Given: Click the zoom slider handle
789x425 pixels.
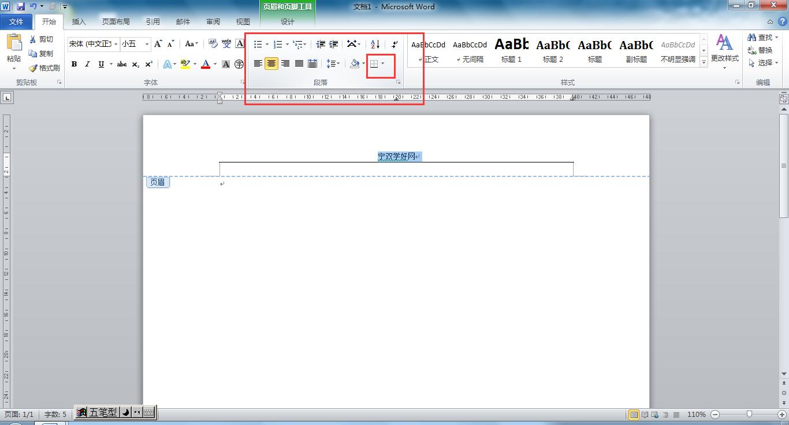Looking at the screenshot, I should click(749, 414).
